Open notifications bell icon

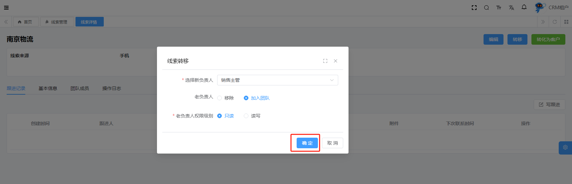(x=524, y=7)
